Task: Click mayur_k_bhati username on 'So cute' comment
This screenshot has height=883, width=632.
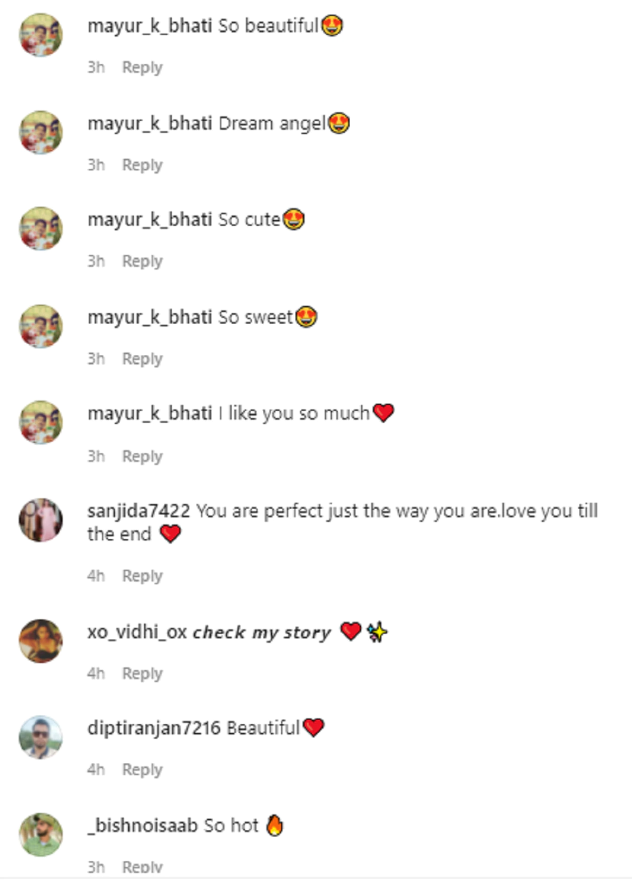Action: 150,219
